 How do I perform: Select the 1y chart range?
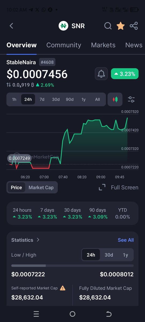click(84, 100)
